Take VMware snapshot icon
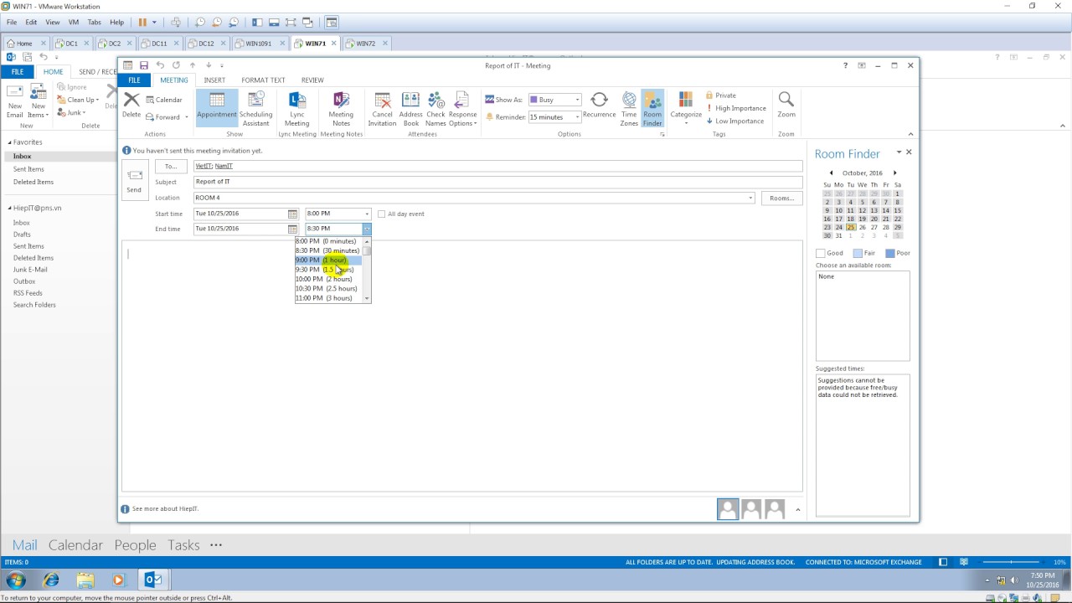The height and width of the screenshot is (603, 1072). 200,22
